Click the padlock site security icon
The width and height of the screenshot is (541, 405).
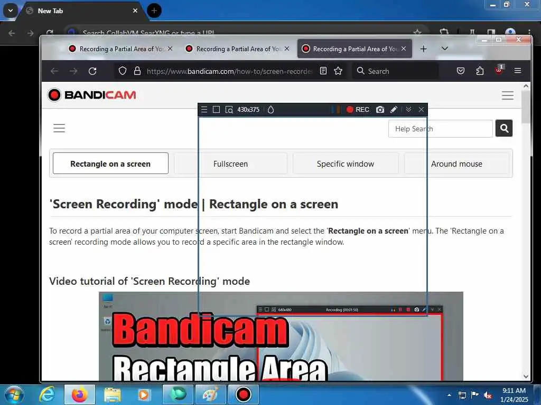137,71
